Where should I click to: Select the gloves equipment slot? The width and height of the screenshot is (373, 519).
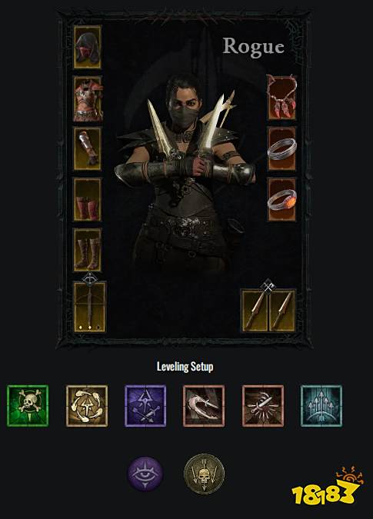pos(88,149)
